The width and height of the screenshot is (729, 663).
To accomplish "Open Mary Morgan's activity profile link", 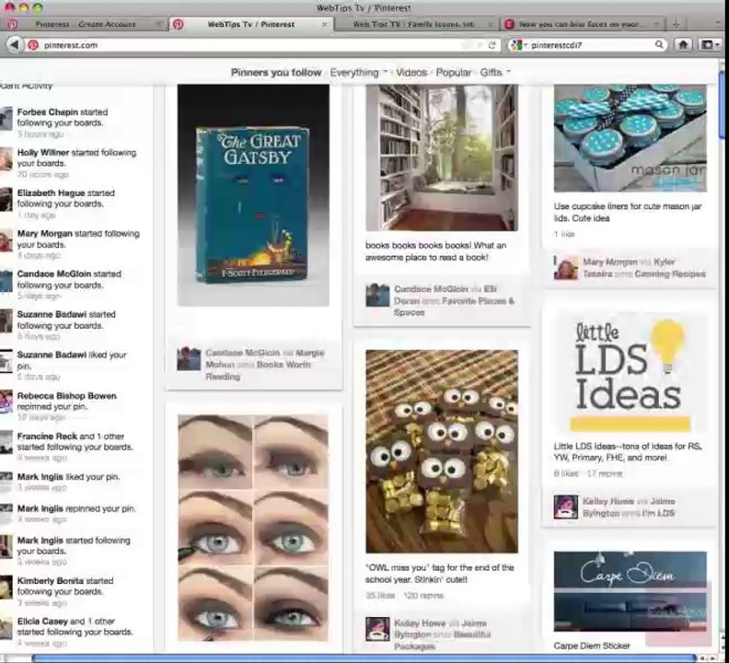I will [44, 234].
